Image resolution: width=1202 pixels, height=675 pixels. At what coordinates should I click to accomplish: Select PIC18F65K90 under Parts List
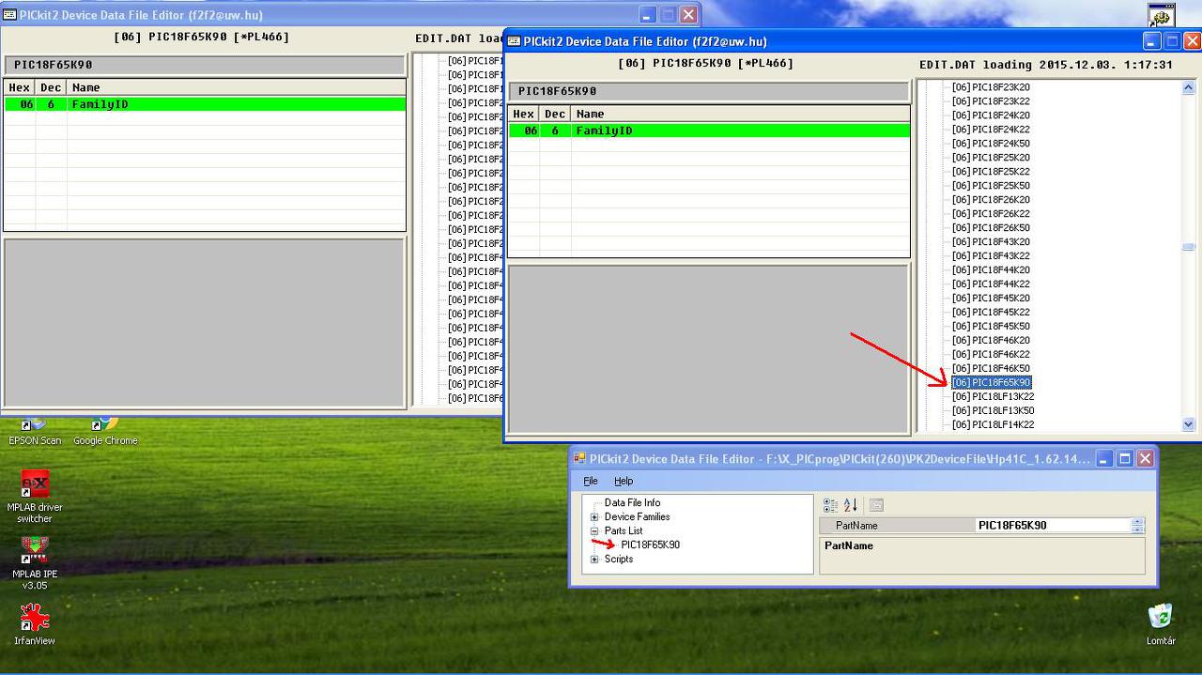(650, 545)
